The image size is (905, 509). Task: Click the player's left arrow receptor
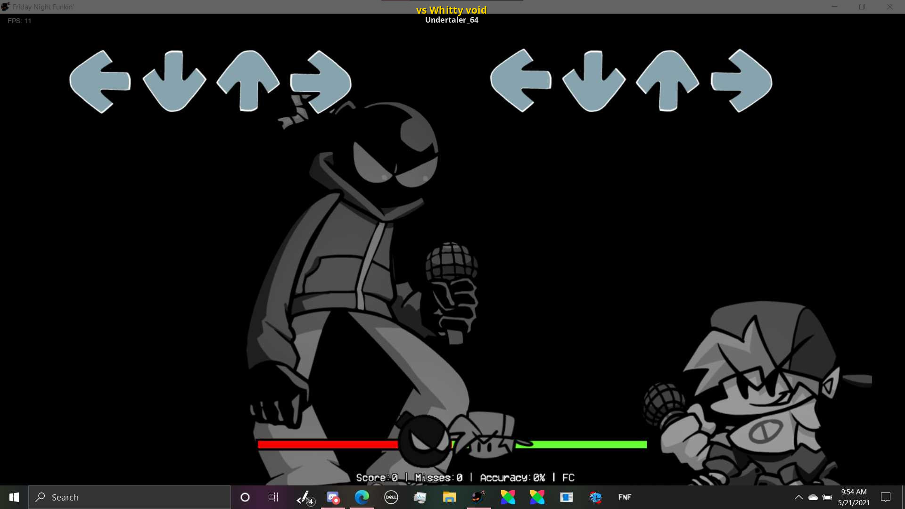[520, 81]
